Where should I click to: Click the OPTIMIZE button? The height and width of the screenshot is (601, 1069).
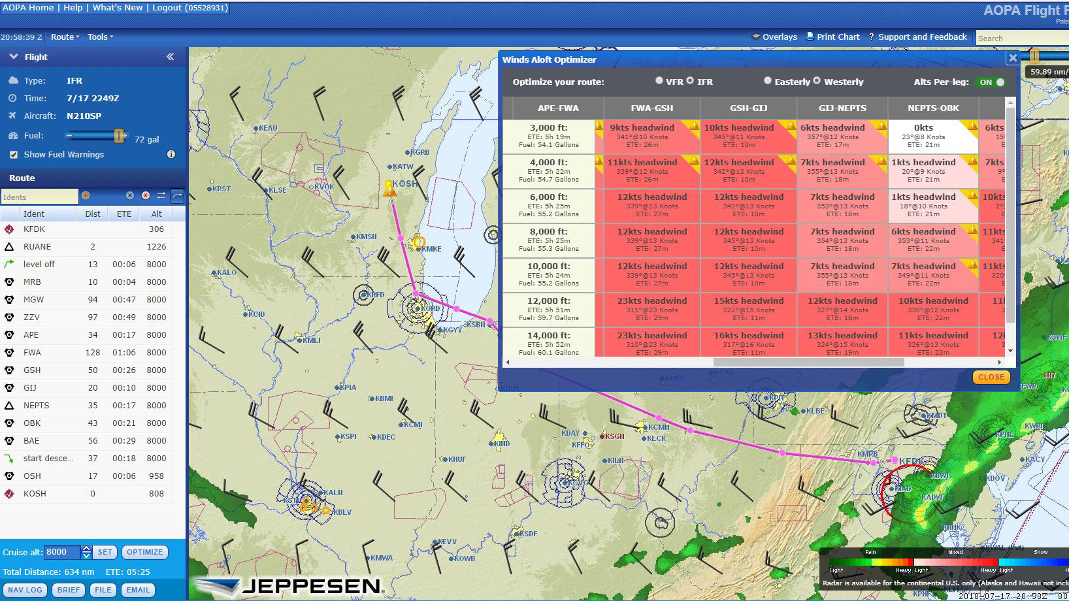(145, 552)
